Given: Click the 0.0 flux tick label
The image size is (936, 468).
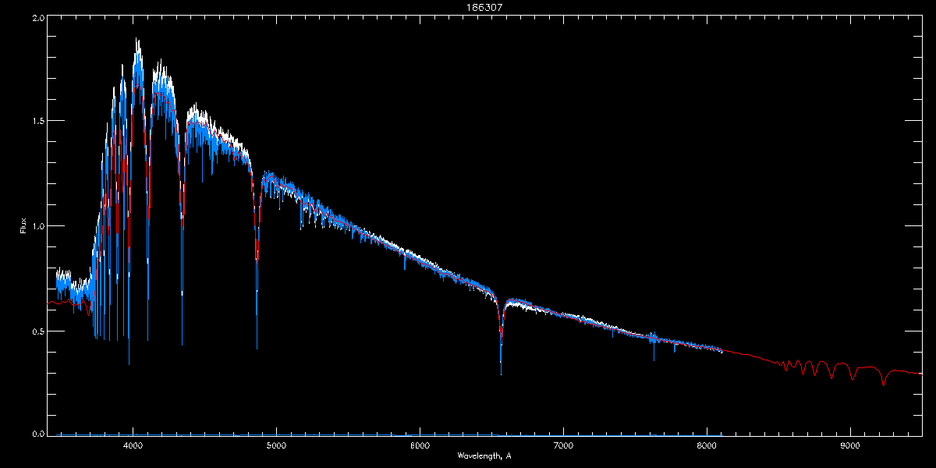Looking at the screenshot, I should 38,433.
